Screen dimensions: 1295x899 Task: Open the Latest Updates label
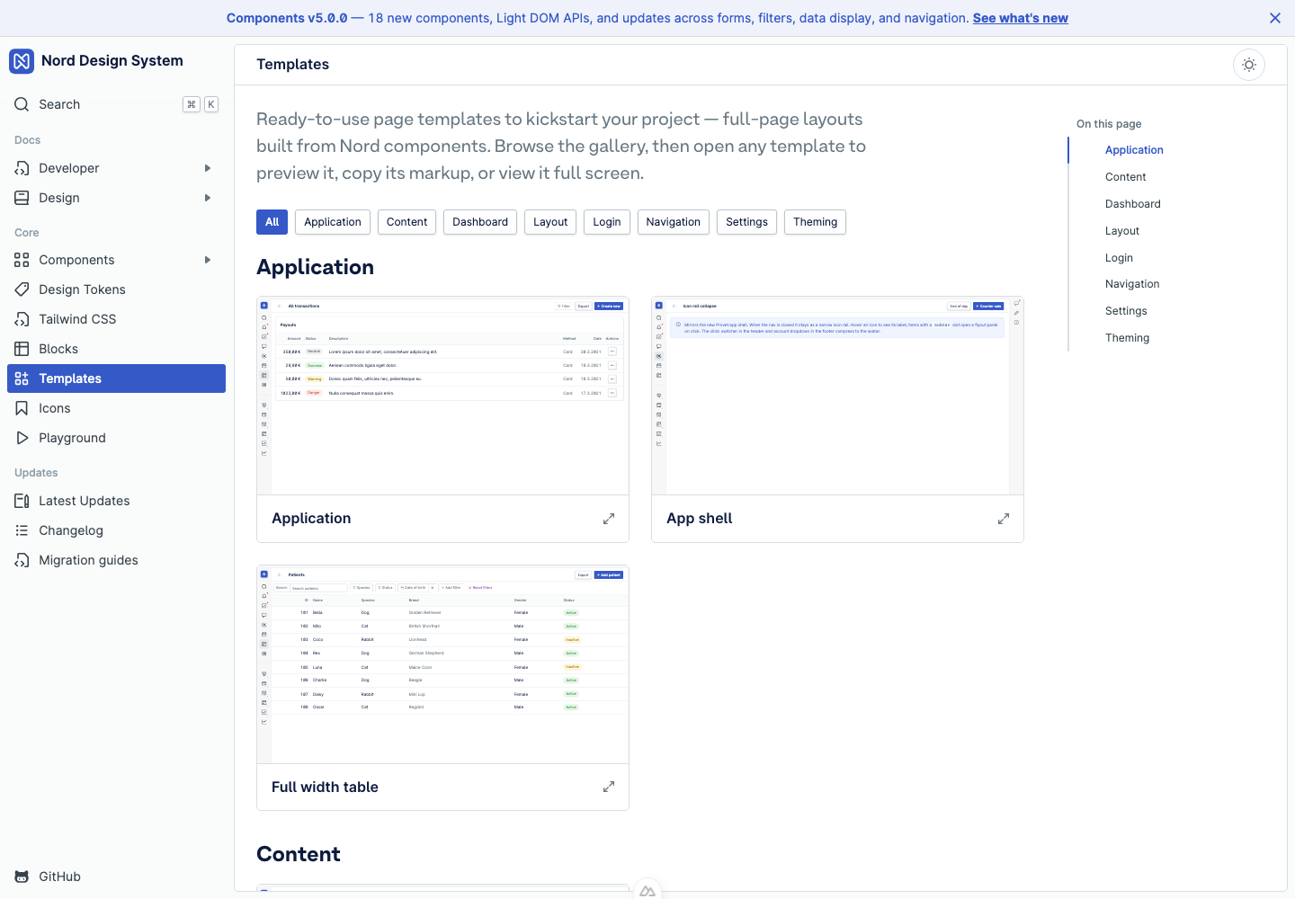pos(85,501)
